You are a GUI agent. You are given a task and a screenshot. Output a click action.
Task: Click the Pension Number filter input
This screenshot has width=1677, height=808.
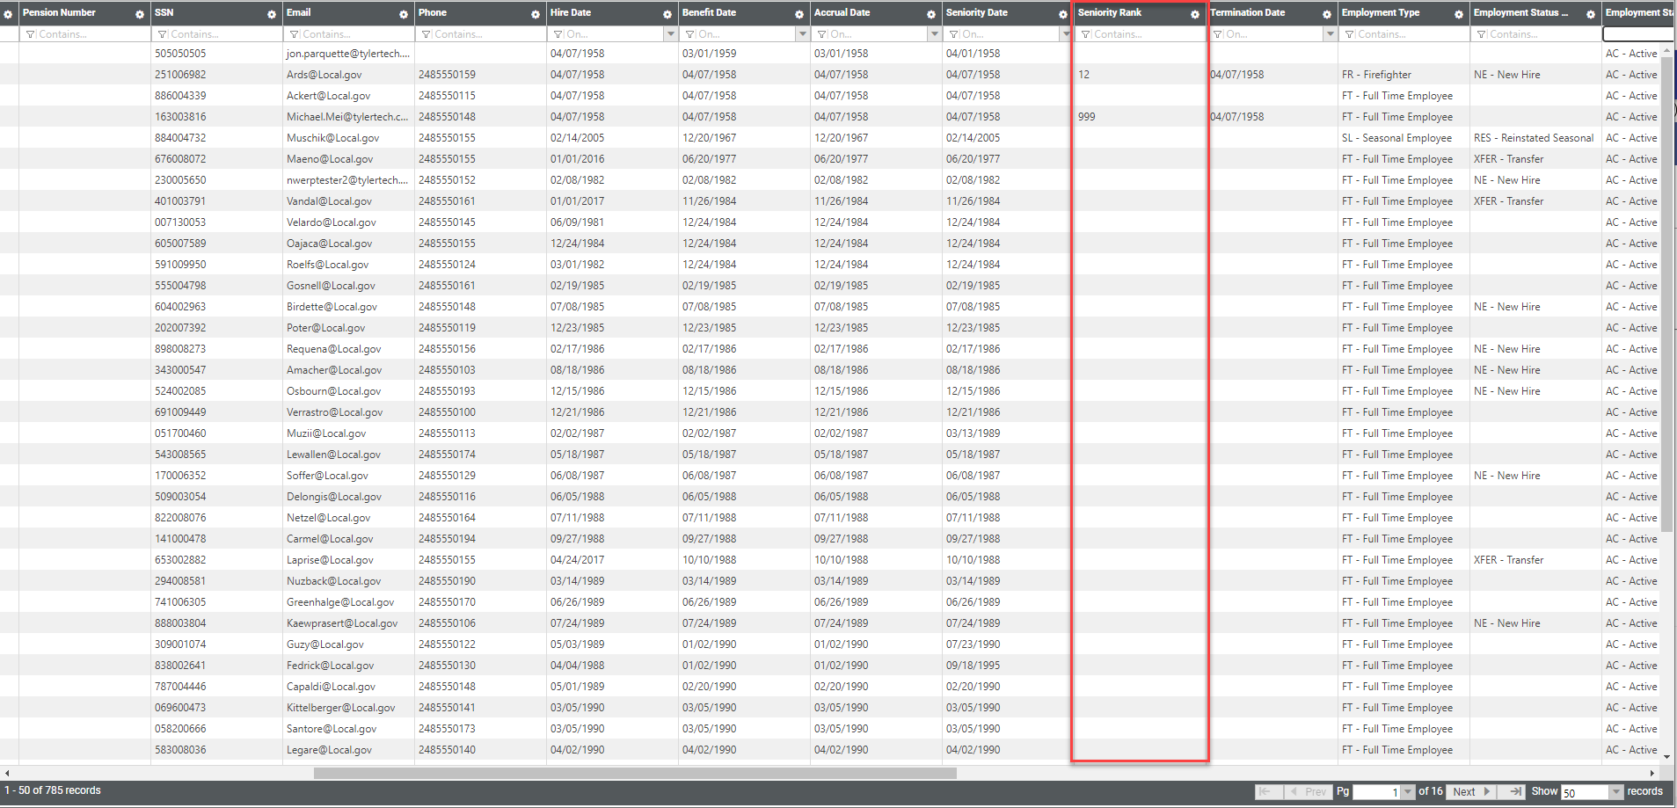(x=84, y=34)
